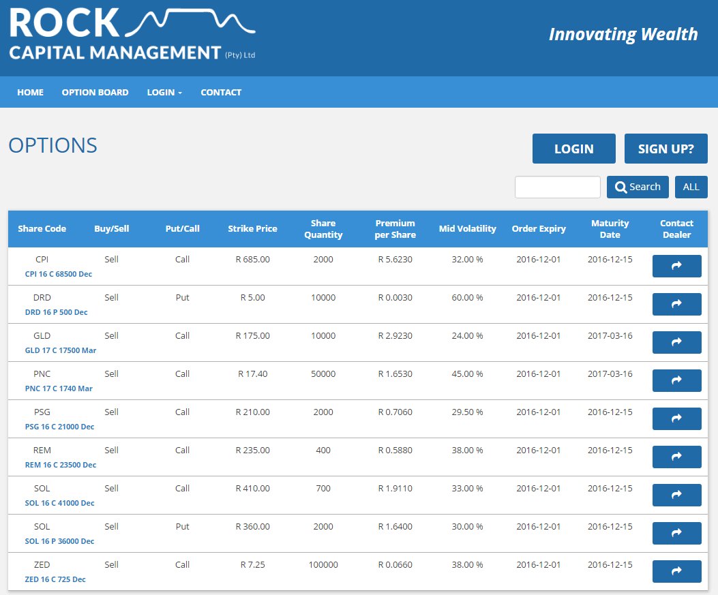Click the Innovating Wealth tagline
Viewport: 718px width, 595px height.
[x=623, y=34]
